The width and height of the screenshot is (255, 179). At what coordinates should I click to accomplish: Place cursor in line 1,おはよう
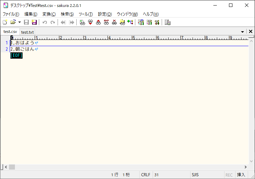click(x=23, y=43)
